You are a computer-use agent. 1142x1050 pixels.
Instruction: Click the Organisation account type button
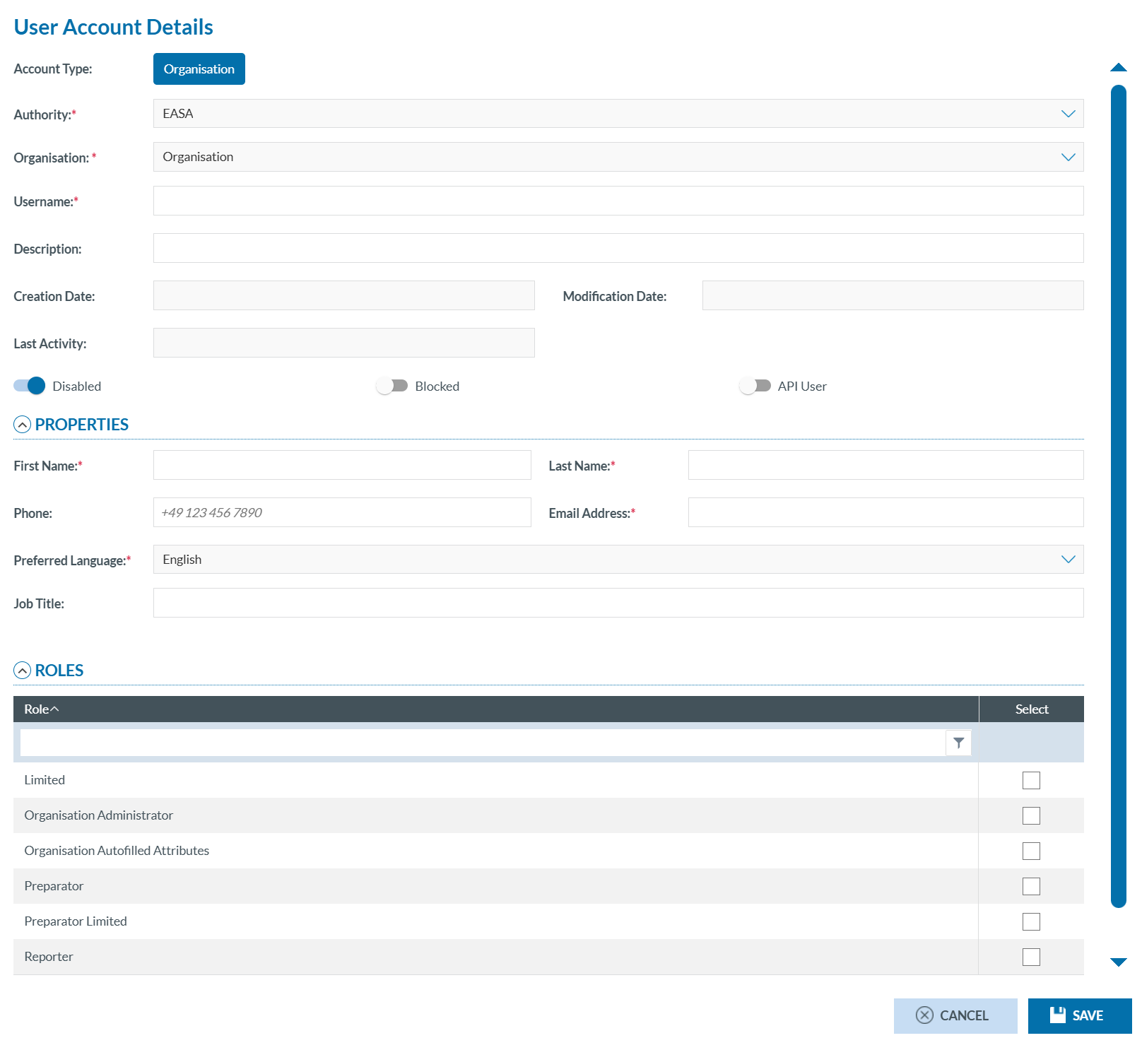[x=199, y=69]
